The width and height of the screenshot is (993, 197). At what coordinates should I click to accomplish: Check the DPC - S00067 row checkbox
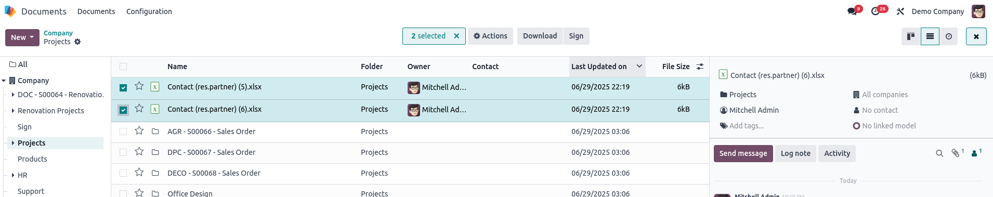click(x=123, y=152)
